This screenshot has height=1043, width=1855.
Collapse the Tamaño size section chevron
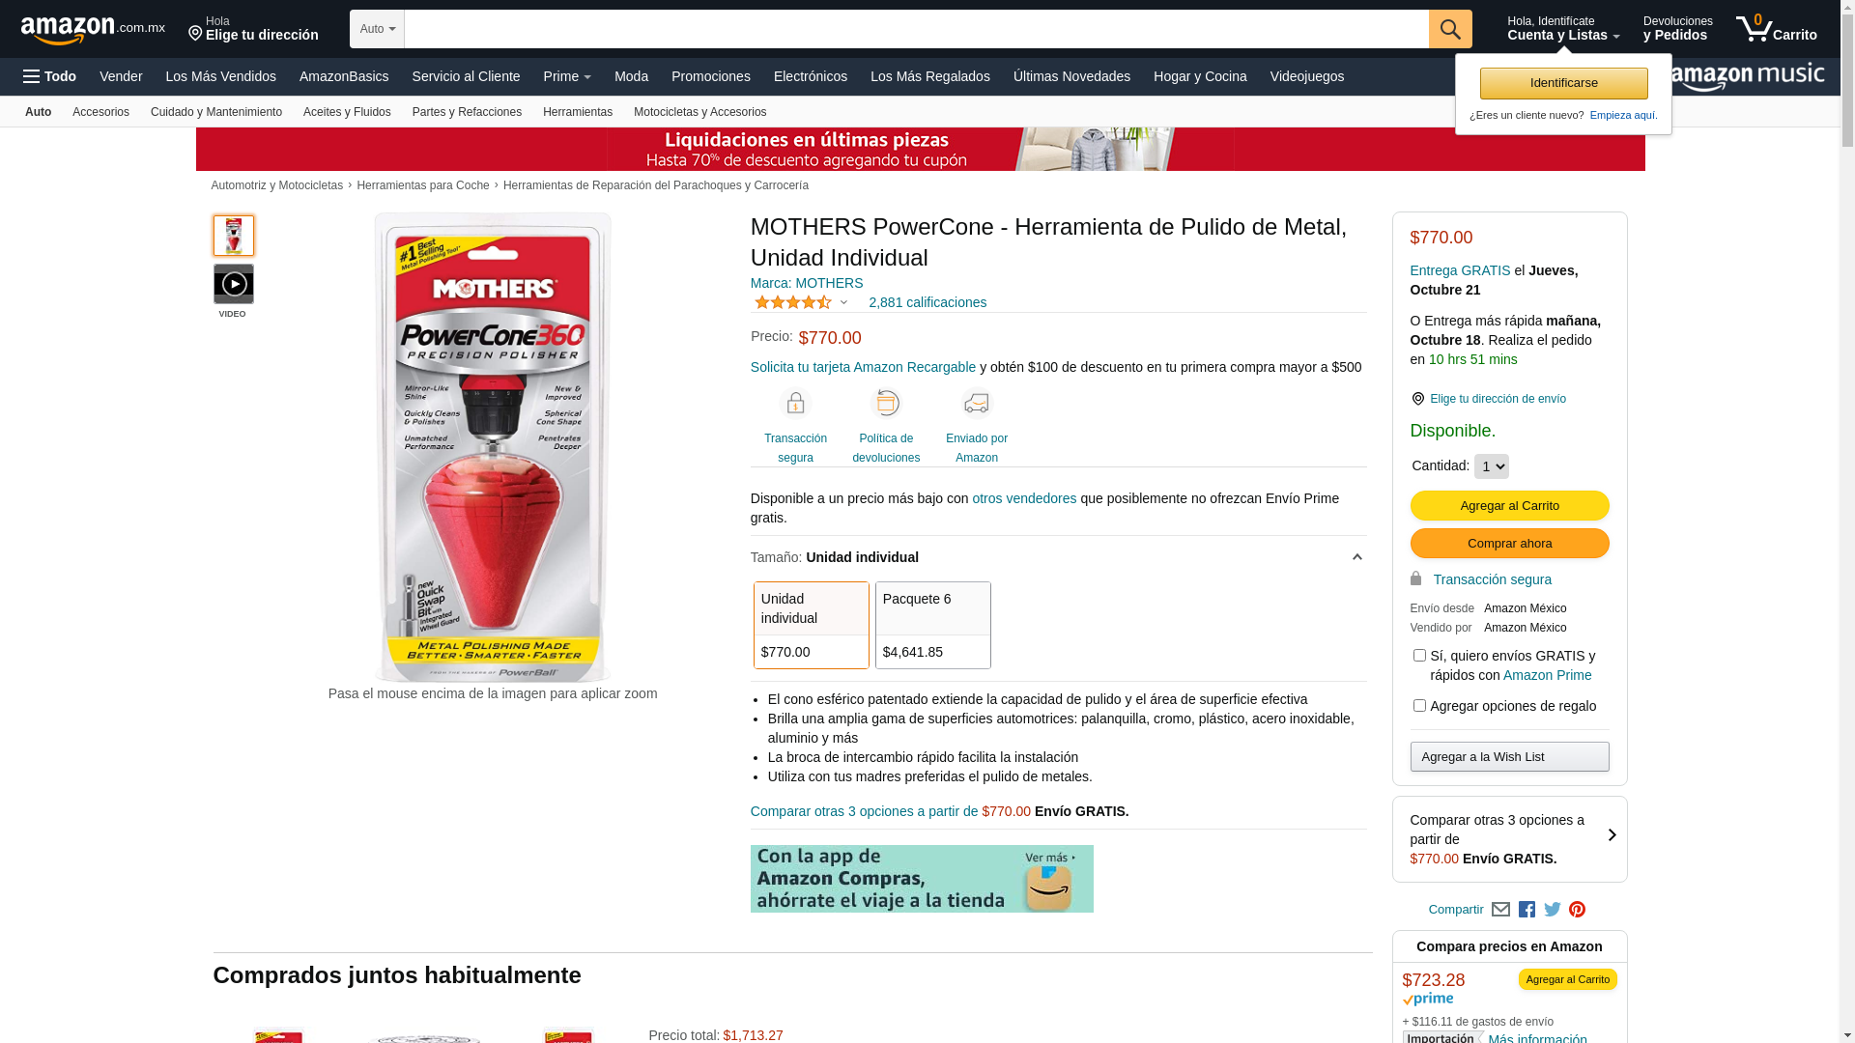pyautogui.click(x=1356, y=557)
